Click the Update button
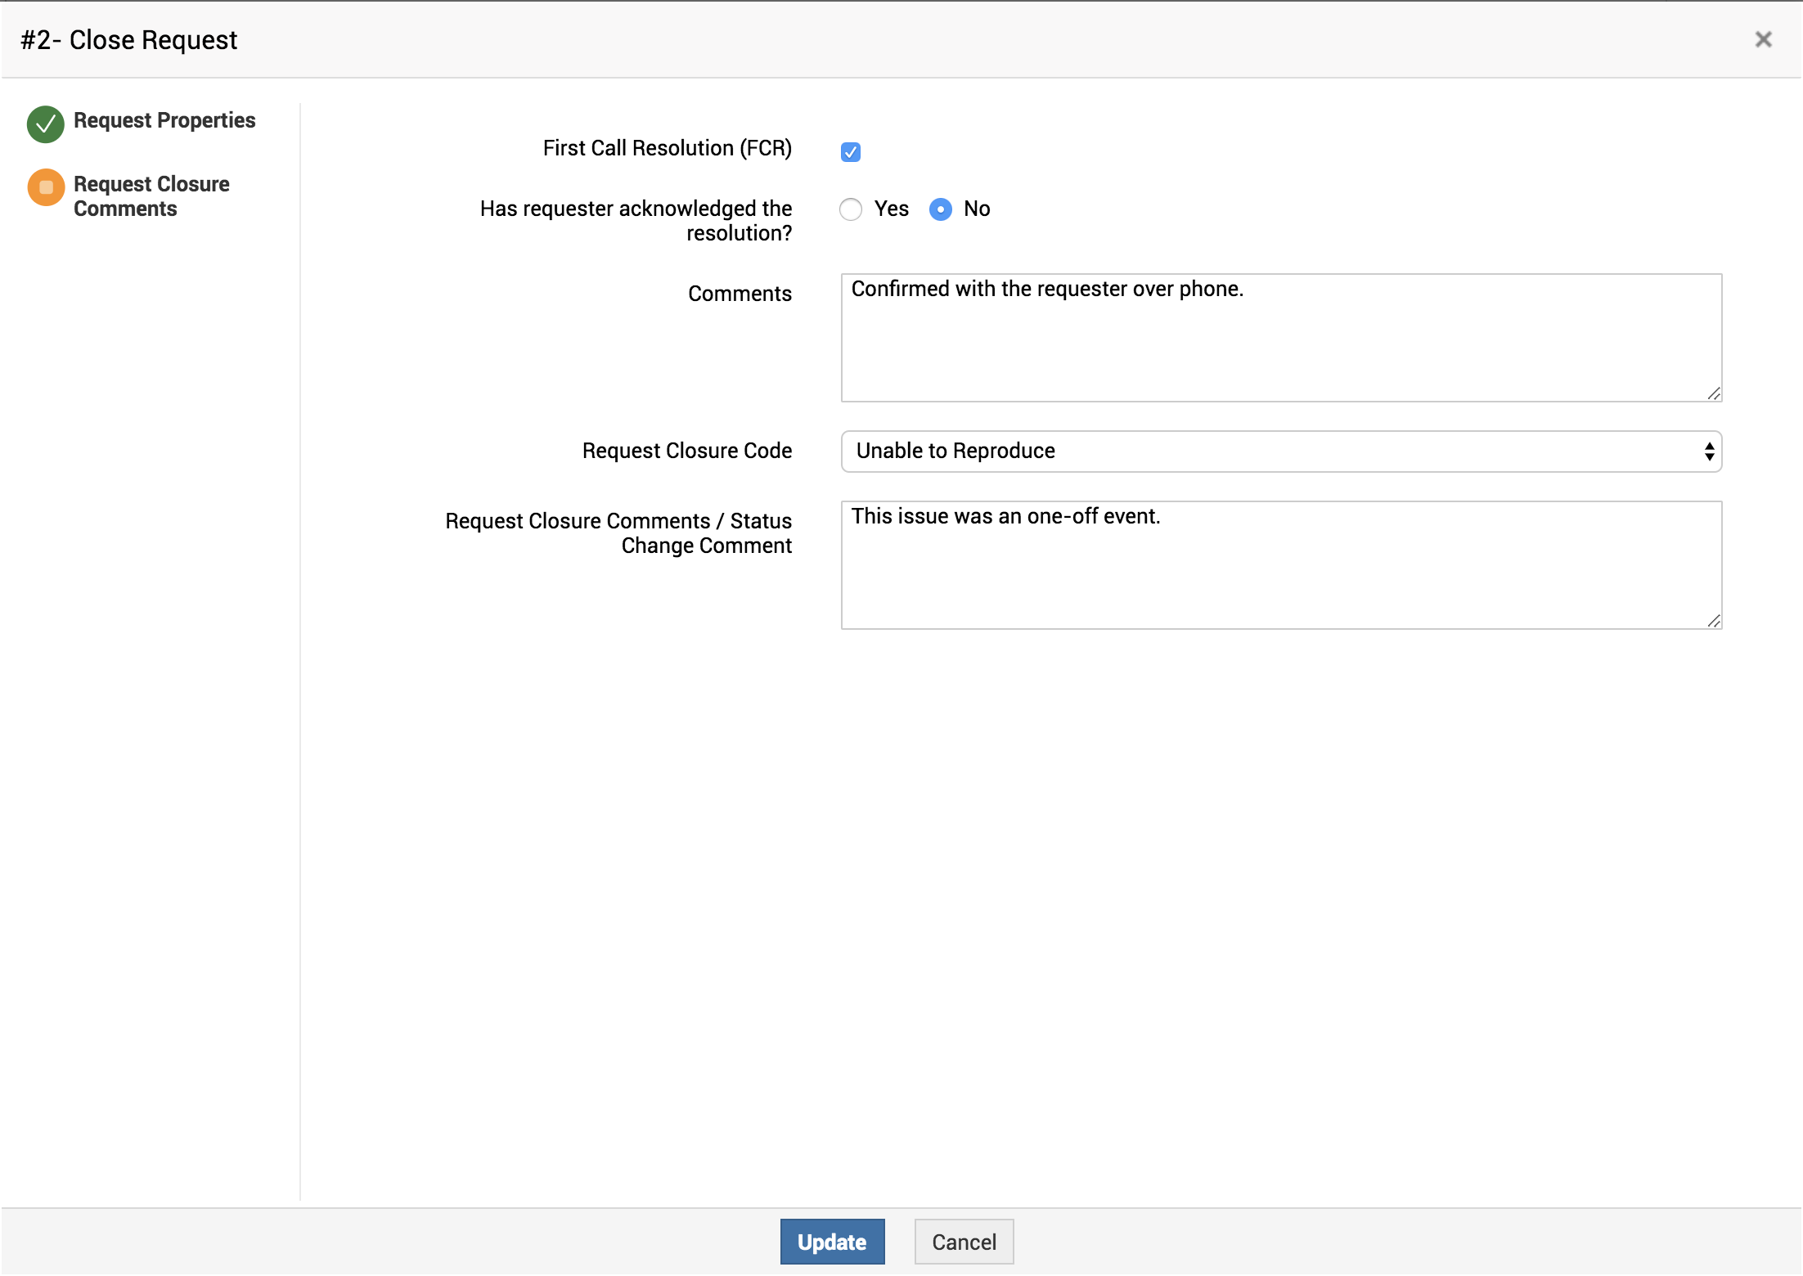 (832, 1242)
